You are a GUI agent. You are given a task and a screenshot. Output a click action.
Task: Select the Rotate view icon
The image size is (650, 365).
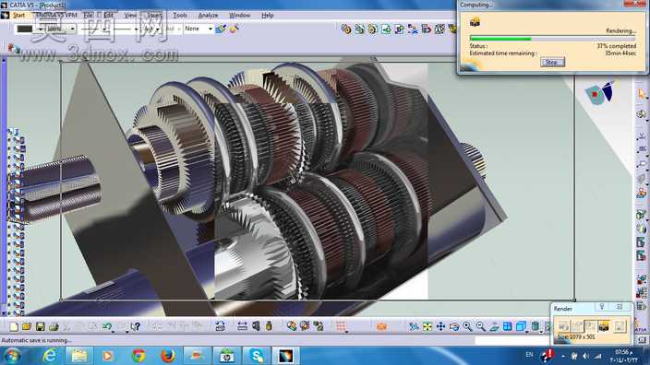[454, 326]
